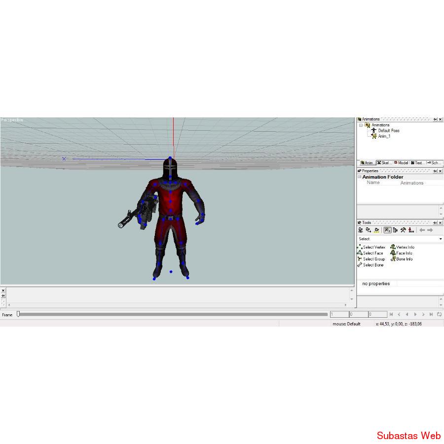Open the Select tool category dropdown
Viewport: 444px width, 444px height.
tap(441, 239)
